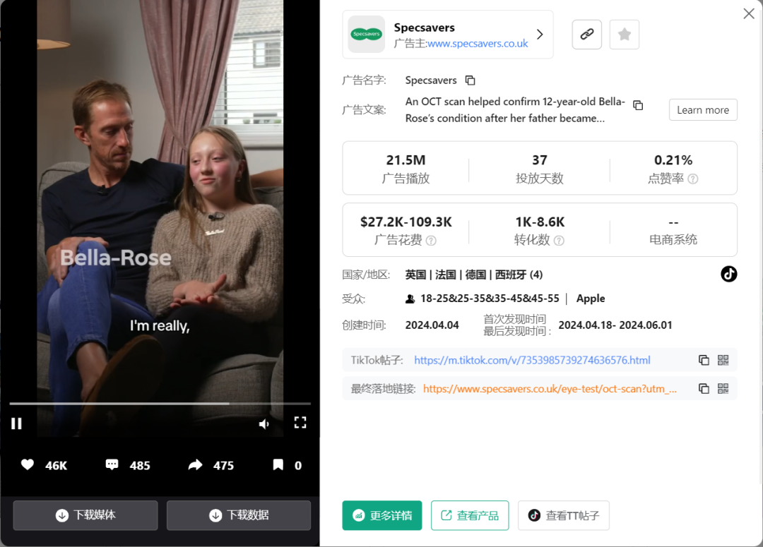Close the ad detail dialog

click(749, 13)
